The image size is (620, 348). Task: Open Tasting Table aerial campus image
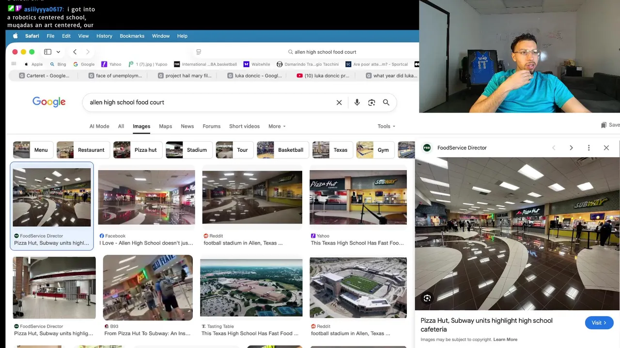(251, 288)
